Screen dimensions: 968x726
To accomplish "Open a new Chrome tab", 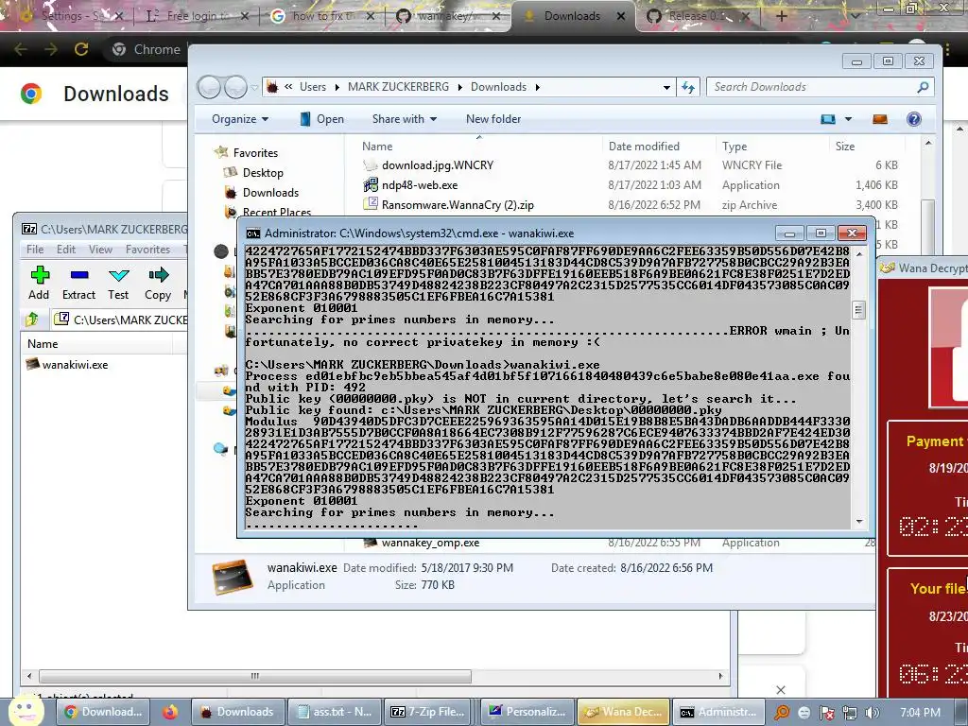I will click(781, 16).
